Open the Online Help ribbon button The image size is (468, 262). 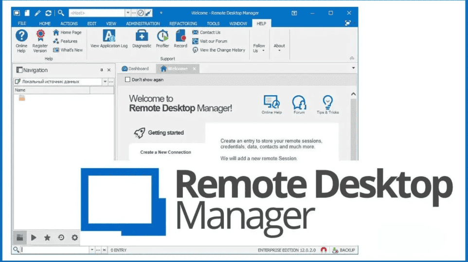click(x=21, y=41)
